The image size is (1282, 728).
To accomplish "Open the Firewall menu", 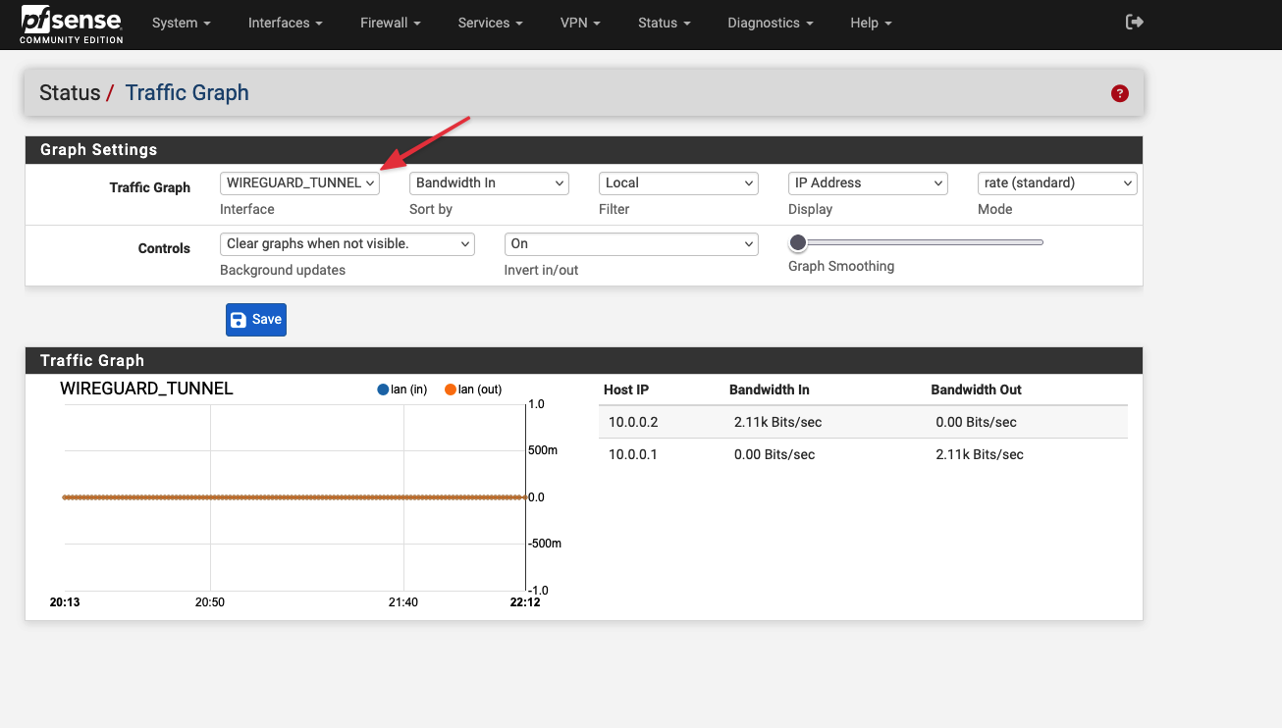I will pyautogui.click(x=390, y=23).
